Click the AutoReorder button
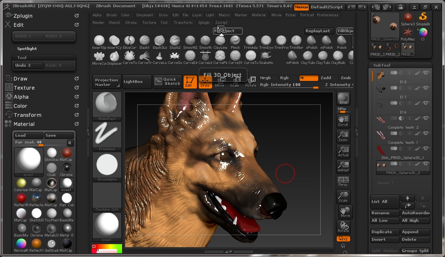Viewport: 445px width, 257px height. 415,213
